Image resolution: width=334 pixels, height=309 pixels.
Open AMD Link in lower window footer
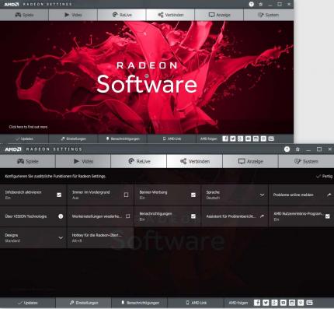tap(196, 303)
